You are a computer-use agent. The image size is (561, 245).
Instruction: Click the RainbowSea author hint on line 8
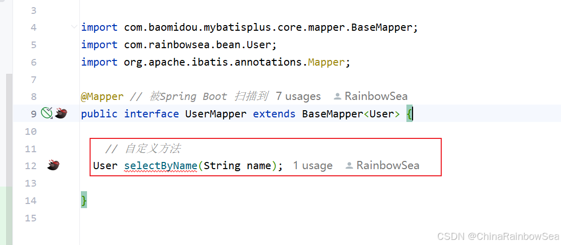371,96
